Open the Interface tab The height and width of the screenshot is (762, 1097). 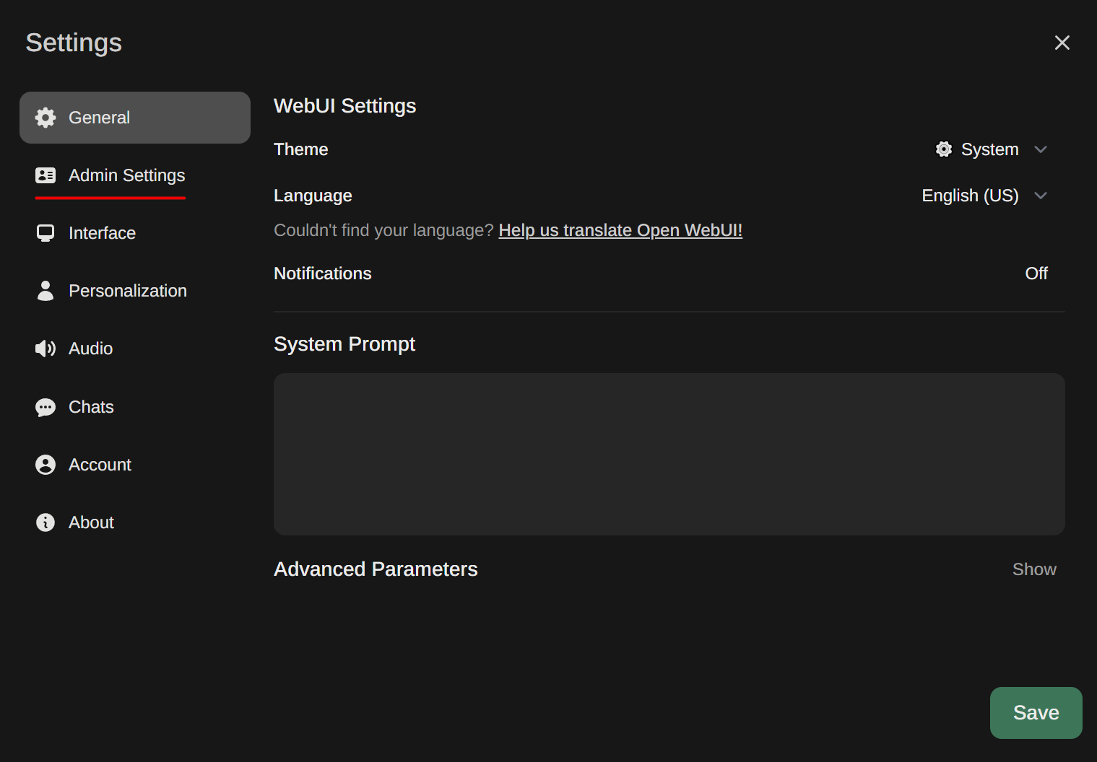tap(135, 233)
